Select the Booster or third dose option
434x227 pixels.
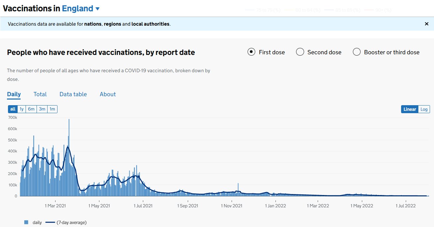click(x=357, y=52)
